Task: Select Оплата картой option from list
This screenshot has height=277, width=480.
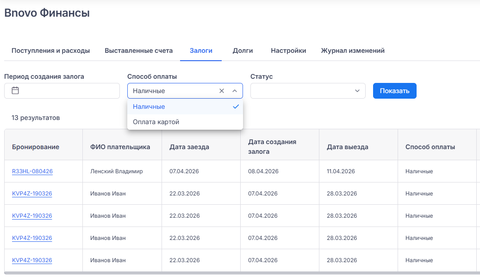Action: pos(156,122)
